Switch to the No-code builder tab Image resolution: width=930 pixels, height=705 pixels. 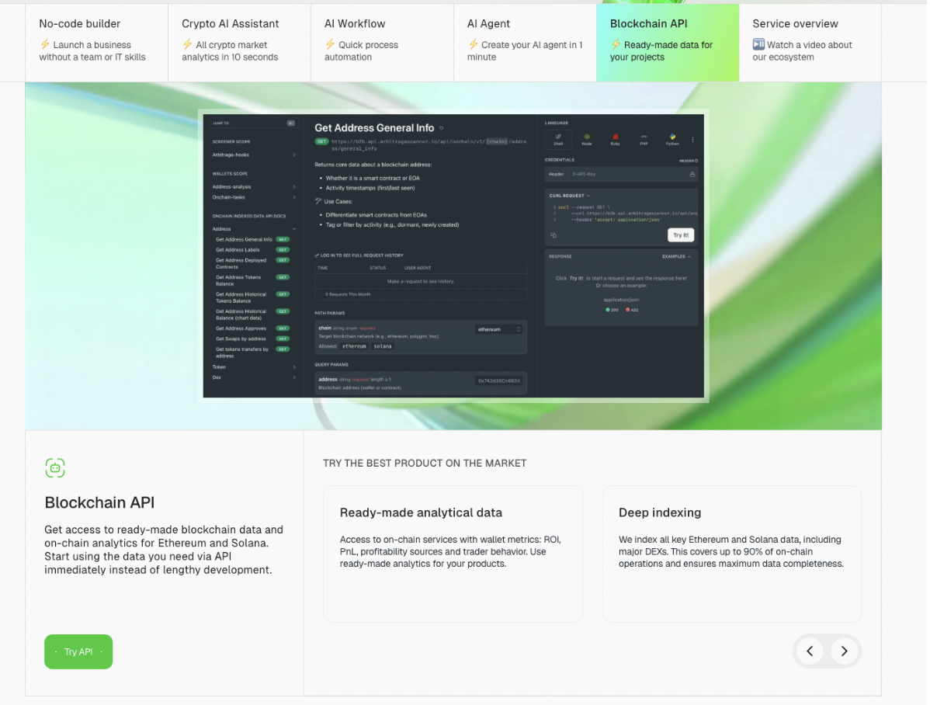tap(96, 42)
